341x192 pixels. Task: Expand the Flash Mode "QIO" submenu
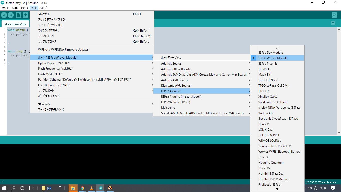(x=92, y=74)
